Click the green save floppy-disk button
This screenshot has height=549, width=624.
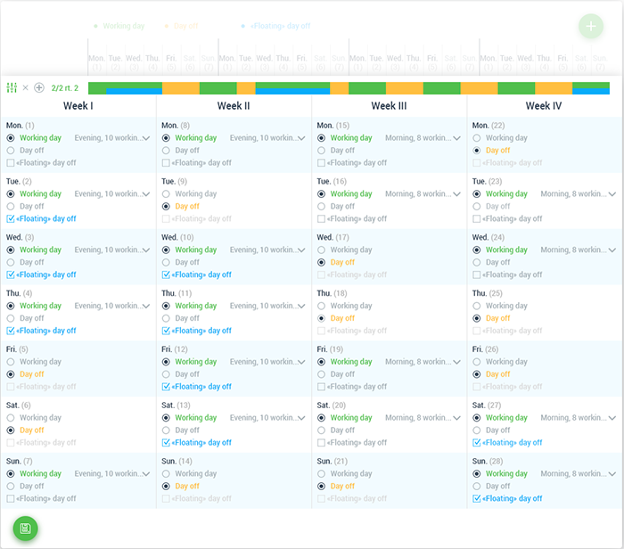[26, 529]
